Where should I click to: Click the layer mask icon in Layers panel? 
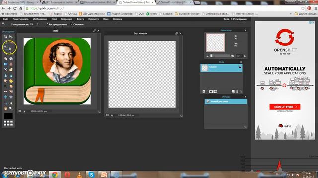coord(211,92)
